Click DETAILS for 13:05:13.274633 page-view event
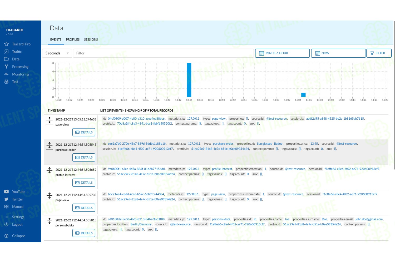395x263 pixels. [84, 132]
